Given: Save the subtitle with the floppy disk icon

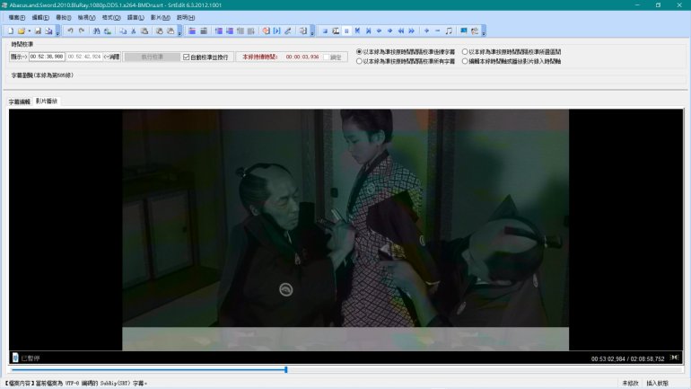Looking at the screenshot, I should click(38, 31).
